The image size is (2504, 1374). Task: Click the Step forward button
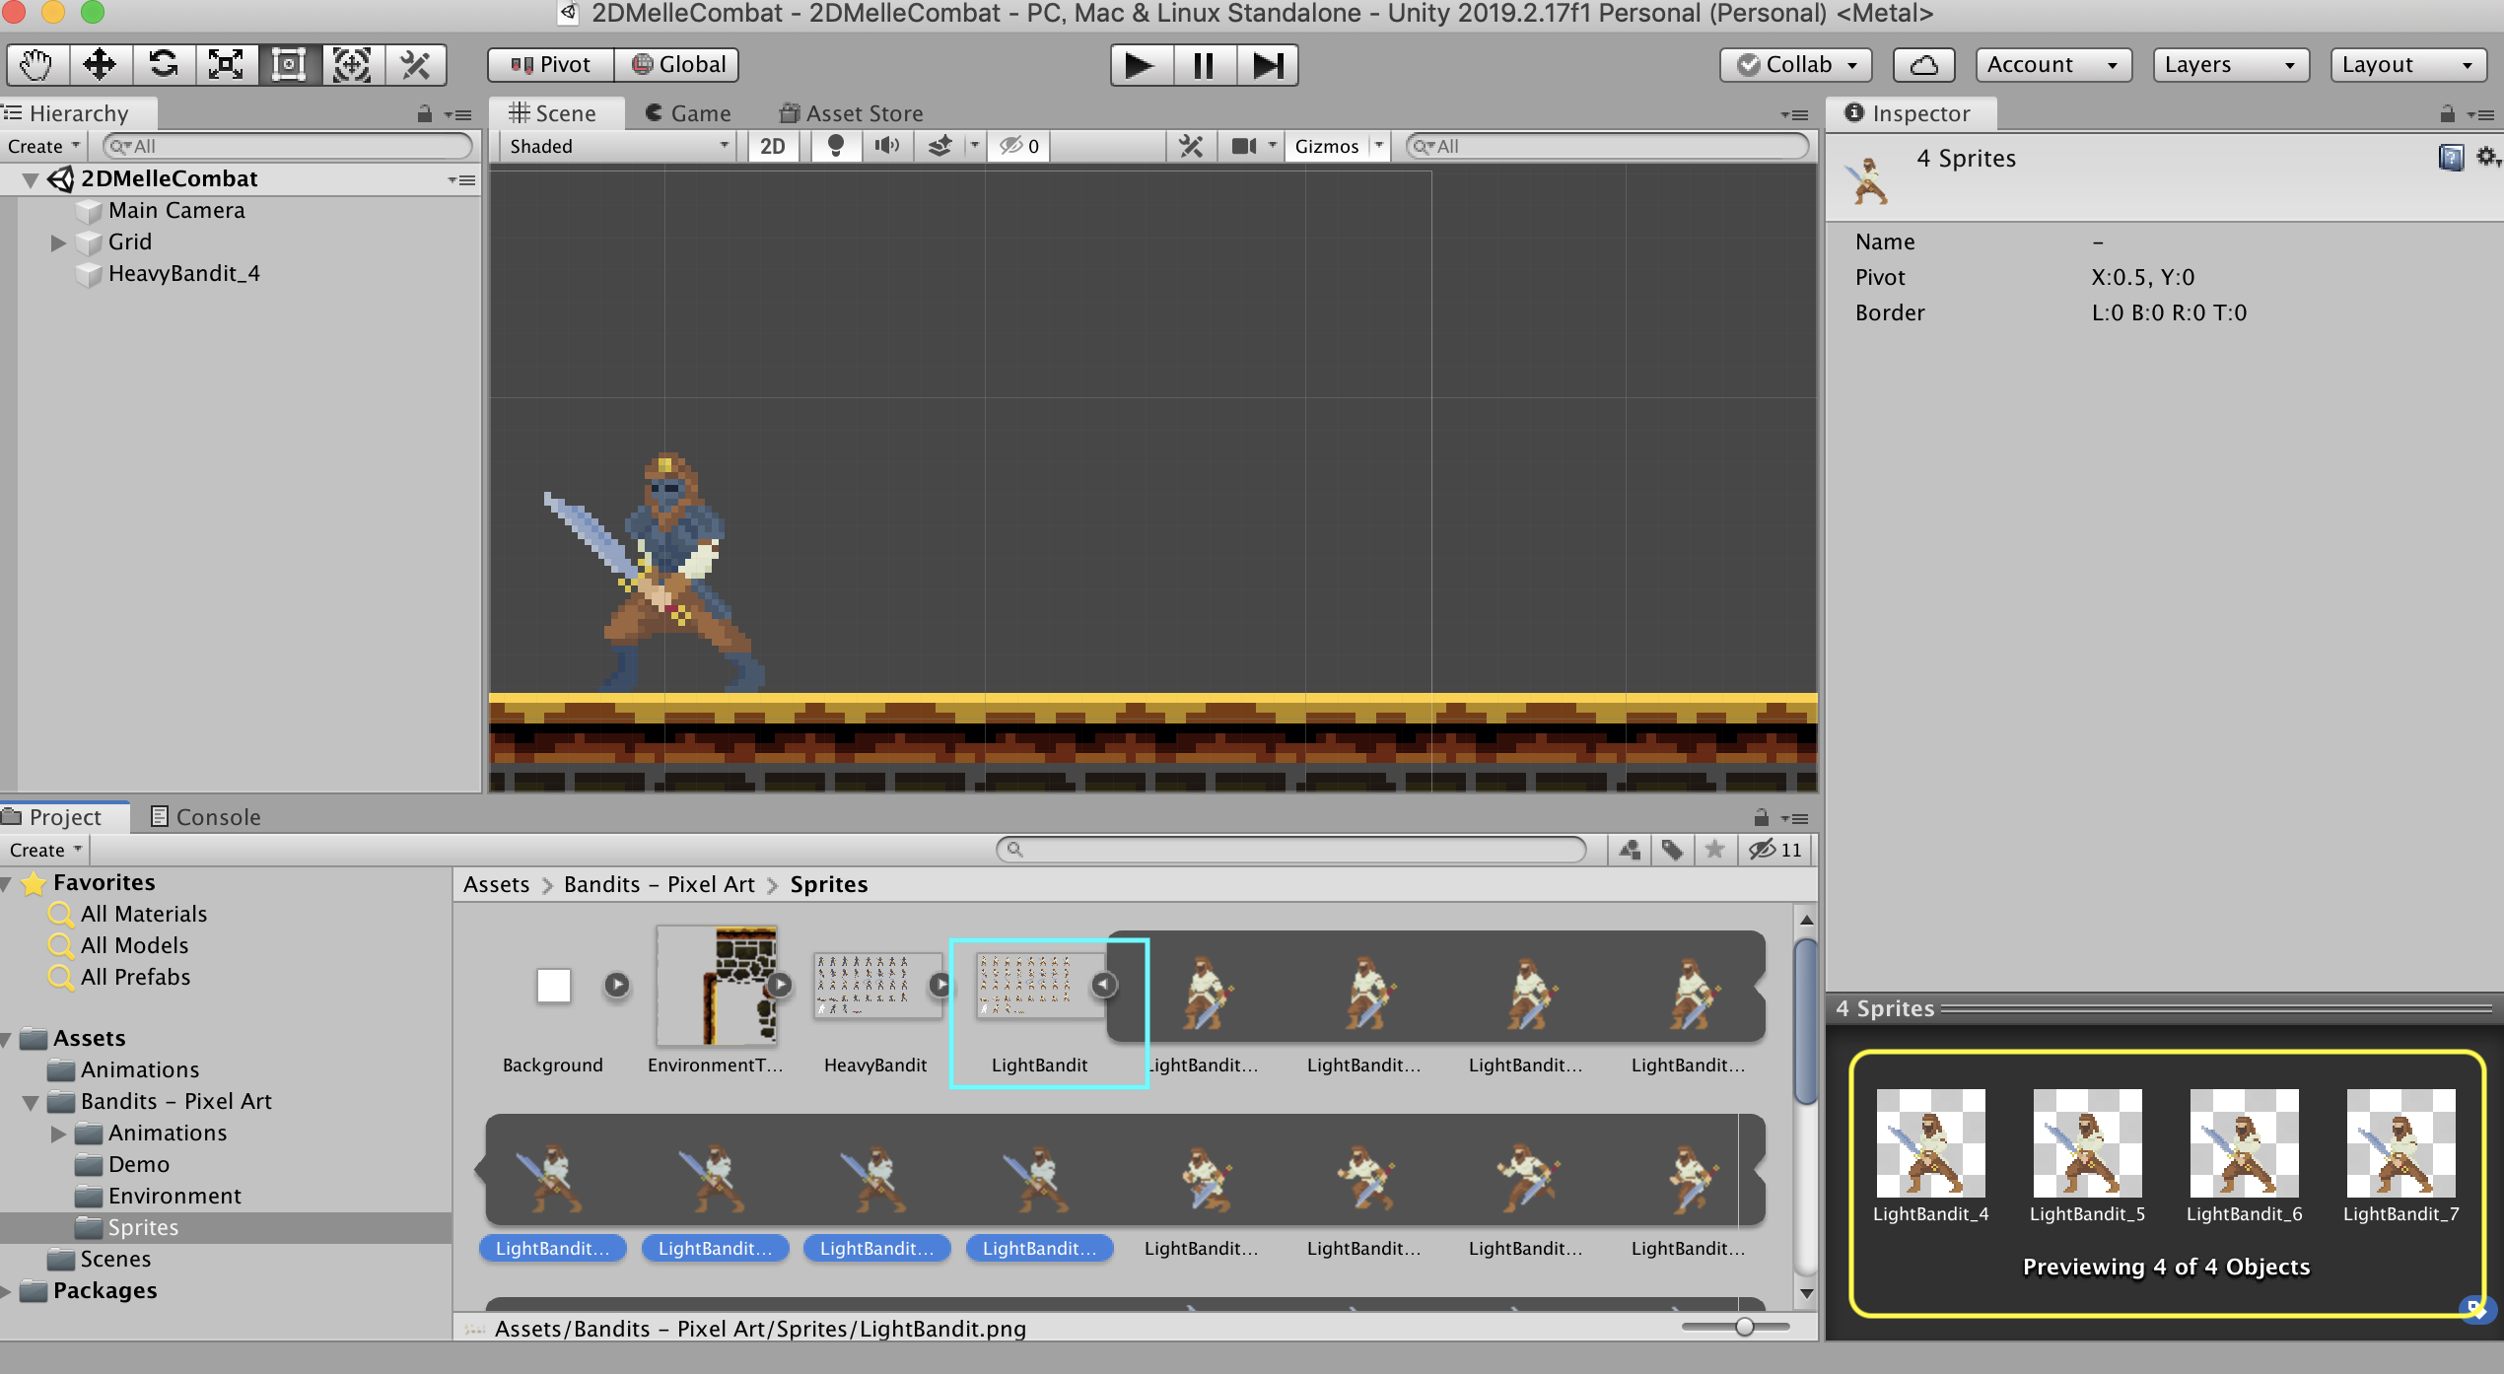[1267, 65]
